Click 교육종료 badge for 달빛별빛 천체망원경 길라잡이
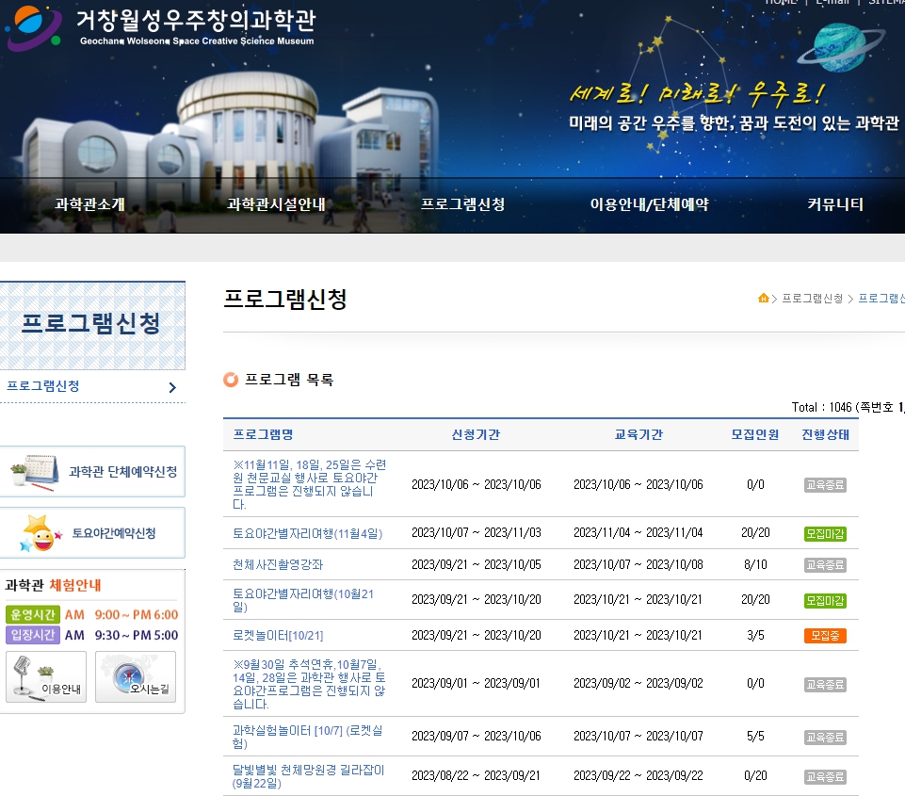The width and height of the screenshot is (905, 796). point(825,777)
